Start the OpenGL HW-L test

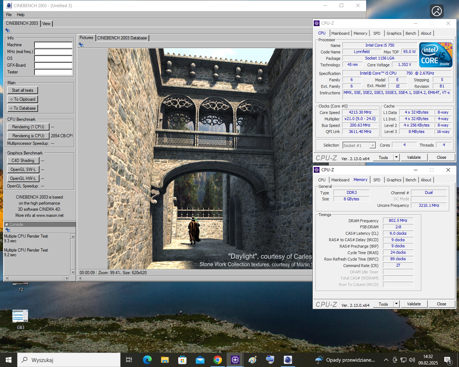[x=23, y=178]
